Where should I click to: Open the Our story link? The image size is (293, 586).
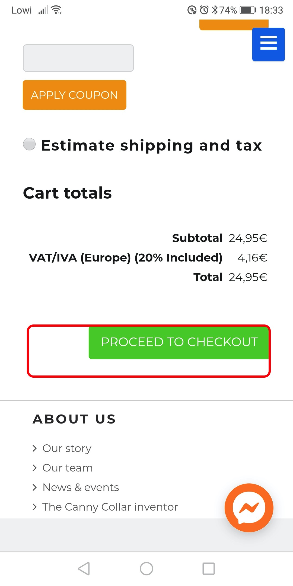click(x=67, y=448)
